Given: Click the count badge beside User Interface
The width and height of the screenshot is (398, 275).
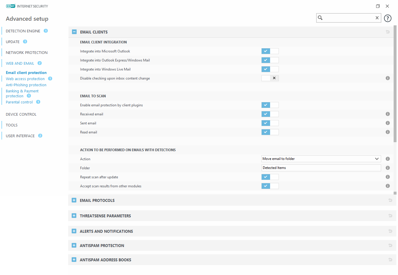Looking at the screenshot, I should click(40, 136).
